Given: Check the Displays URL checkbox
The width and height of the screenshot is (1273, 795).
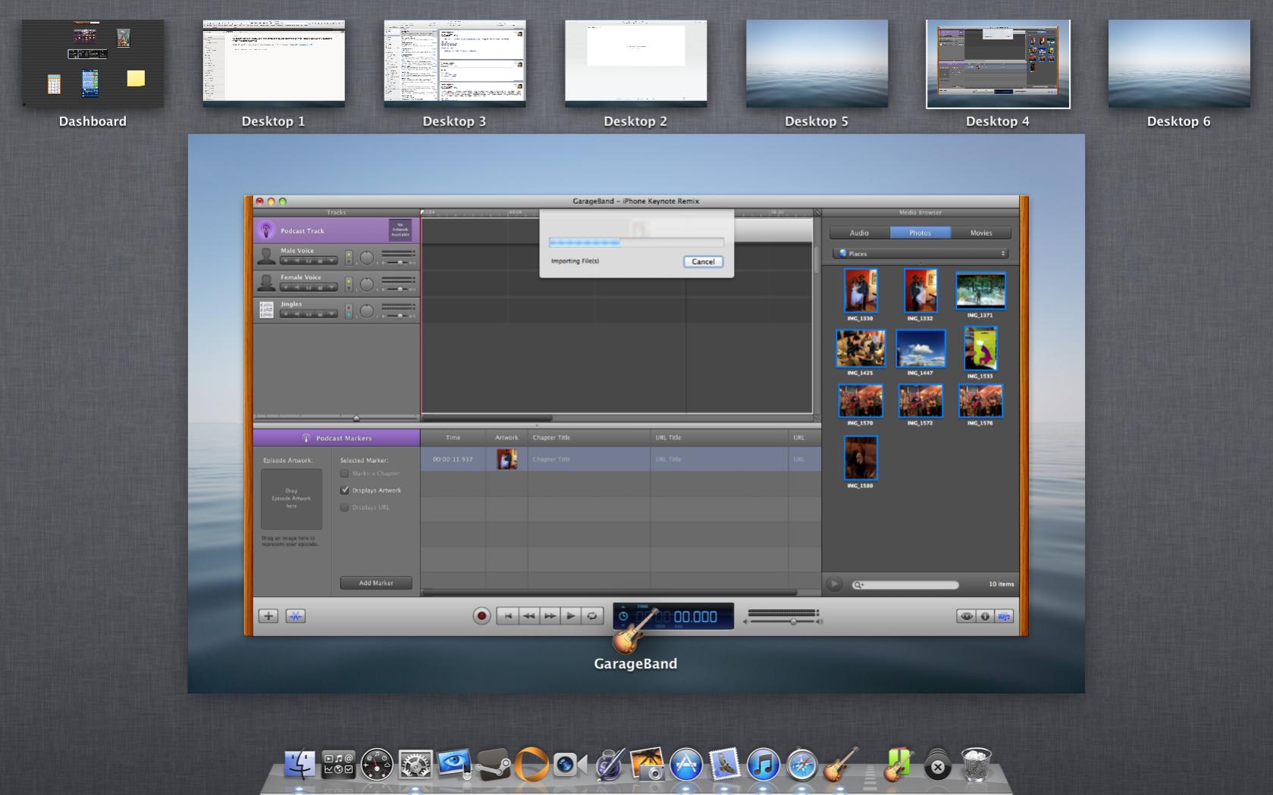Looking at the screenshot, I should click(345, 507).
